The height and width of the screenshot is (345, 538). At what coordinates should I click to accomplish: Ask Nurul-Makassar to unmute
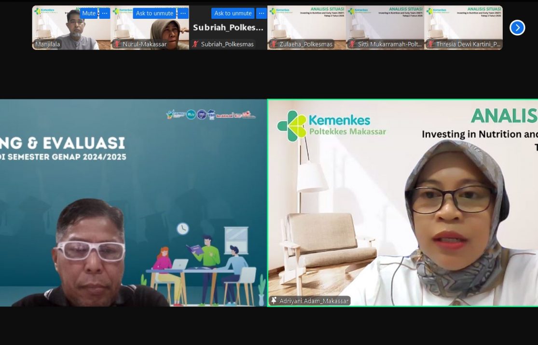[x=154, y=14]
